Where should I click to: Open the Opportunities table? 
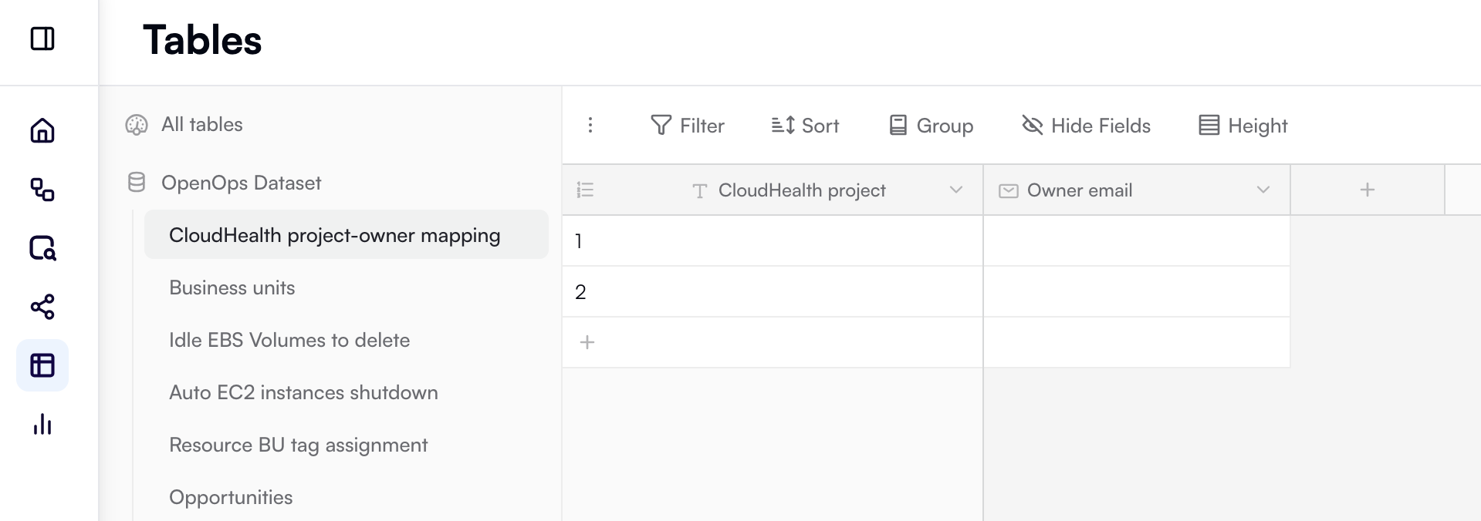click(x=231, y=497)
